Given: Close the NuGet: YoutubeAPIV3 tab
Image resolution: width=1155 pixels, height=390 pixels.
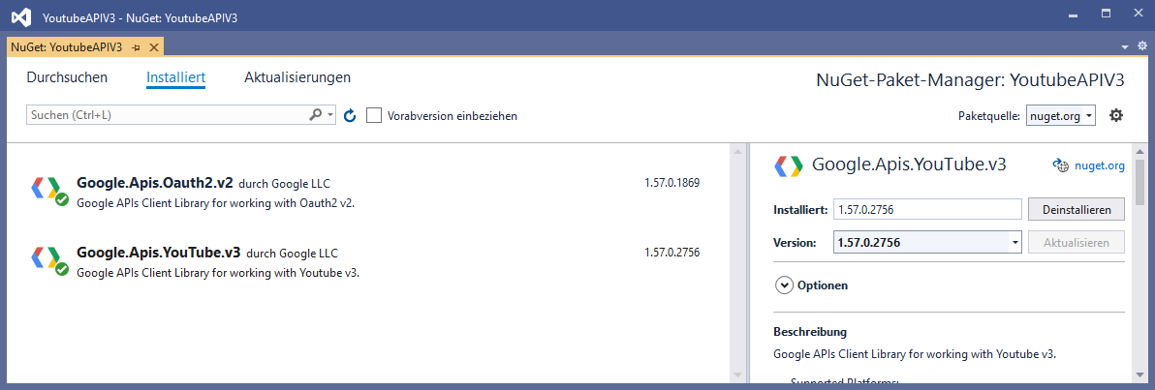Looking at the screenshot, I should tap(153, 46).
